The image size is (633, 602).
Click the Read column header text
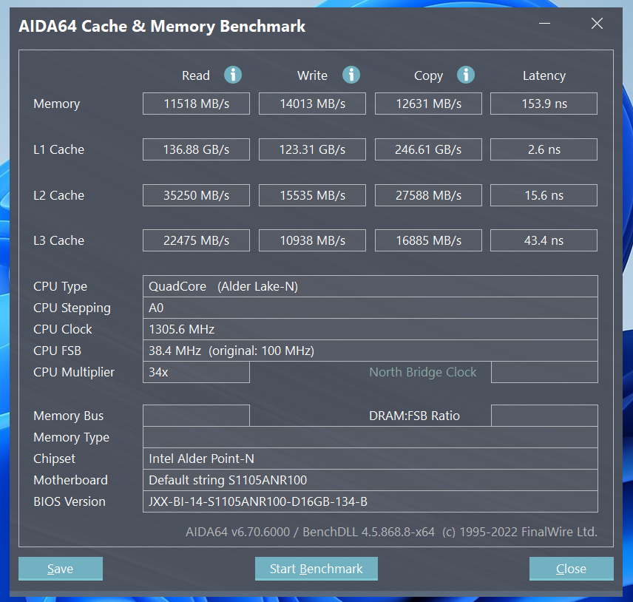pos(196,75)
